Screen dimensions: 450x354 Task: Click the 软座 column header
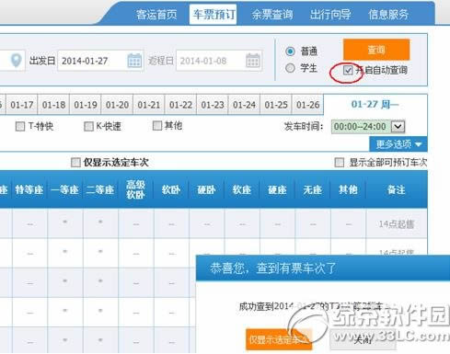coord(242,189)
